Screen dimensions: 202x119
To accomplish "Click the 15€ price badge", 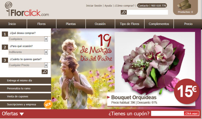I will pos(187,91).
